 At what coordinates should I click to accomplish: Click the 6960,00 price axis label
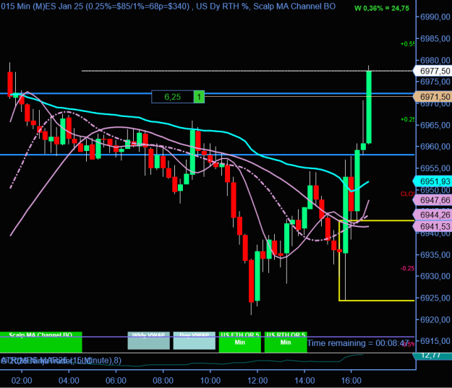click(x=435, y=147)
